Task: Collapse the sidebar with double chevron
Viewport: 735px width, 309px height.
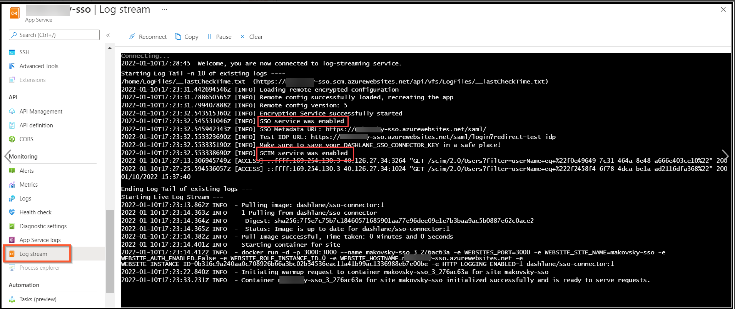Action: [108, 35]
